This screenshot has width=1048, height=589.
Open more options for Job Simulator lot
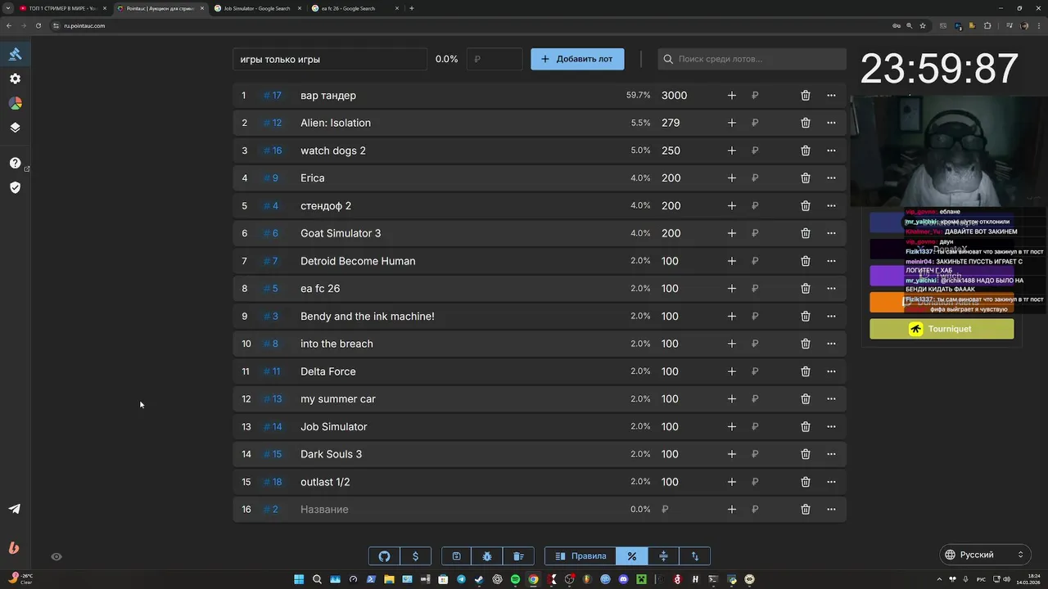pos(831,427)
